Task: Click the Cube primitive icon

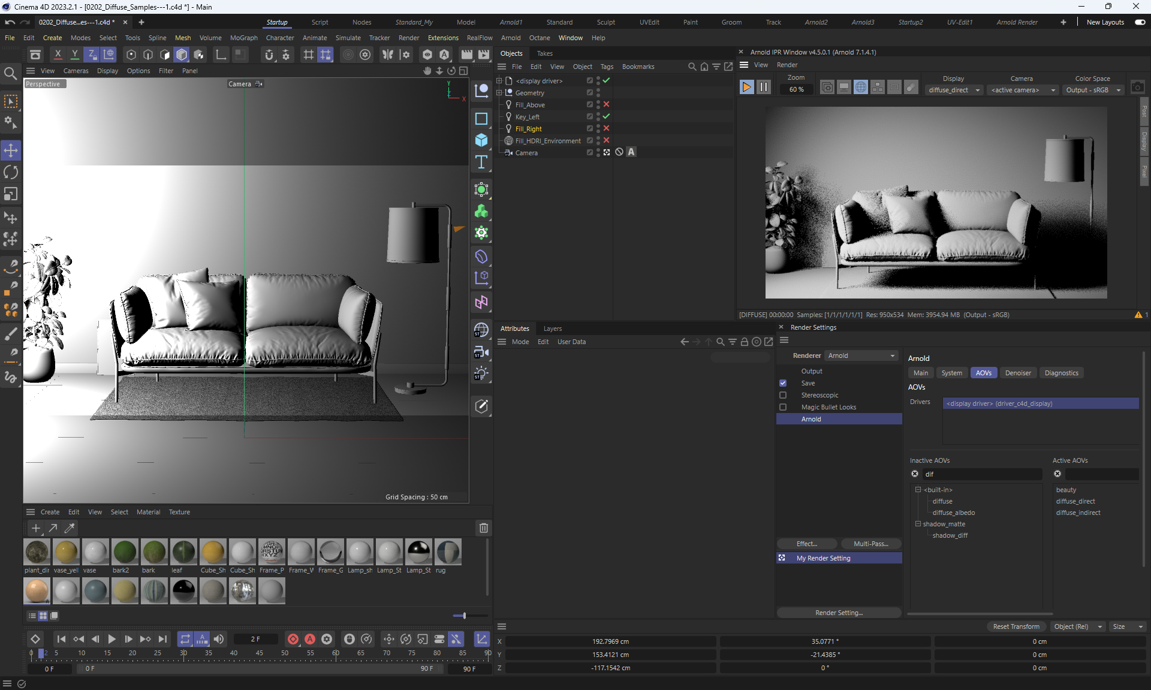Action: (x=481, y=140)
